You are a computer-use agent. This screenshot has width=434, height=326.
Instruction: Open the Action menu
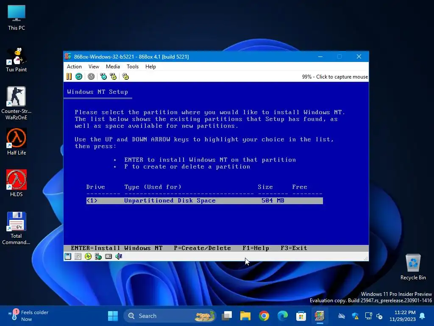(74, 67)
